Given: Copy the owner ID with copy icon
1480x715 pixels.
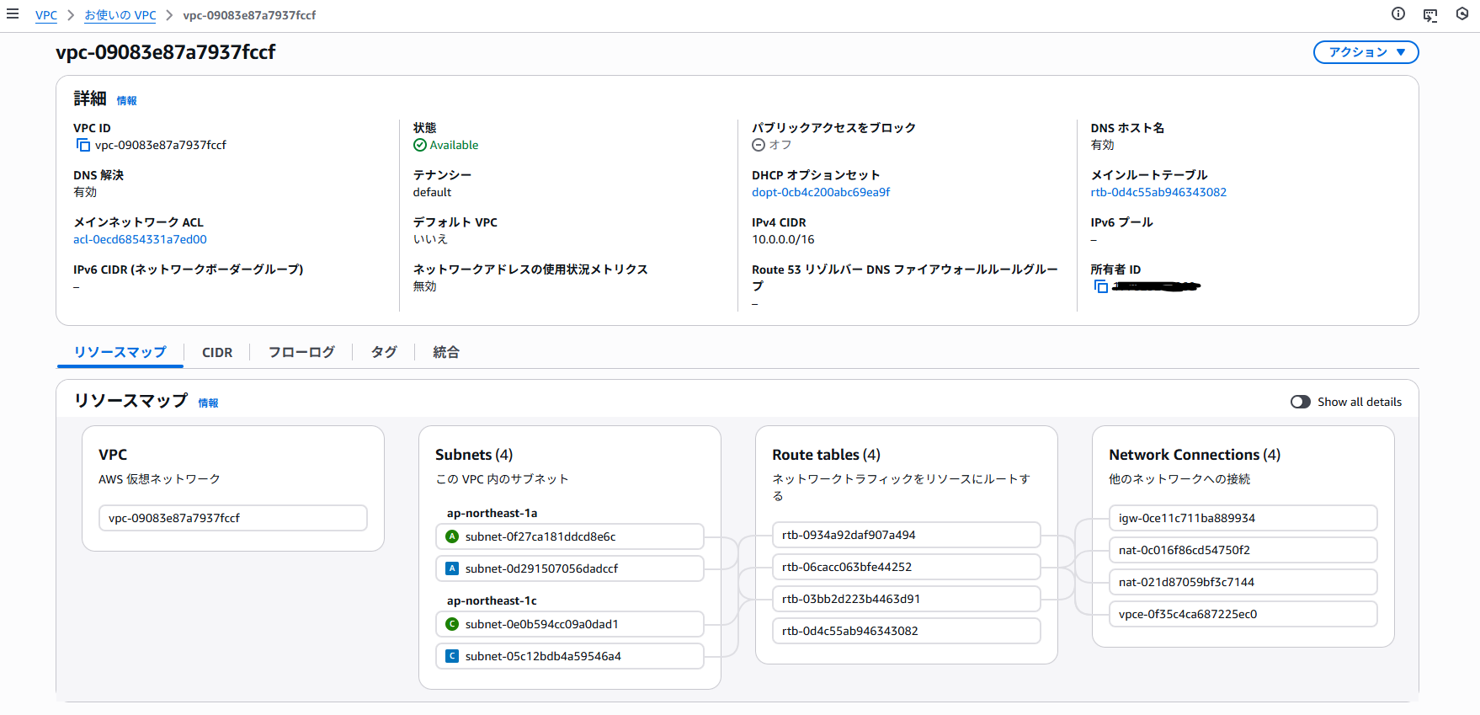Looking at the screenshot, I should click(x=1100, y=286).
